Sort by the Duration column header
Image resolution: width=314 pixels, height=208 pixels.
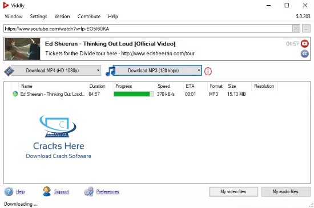[97, 86]
